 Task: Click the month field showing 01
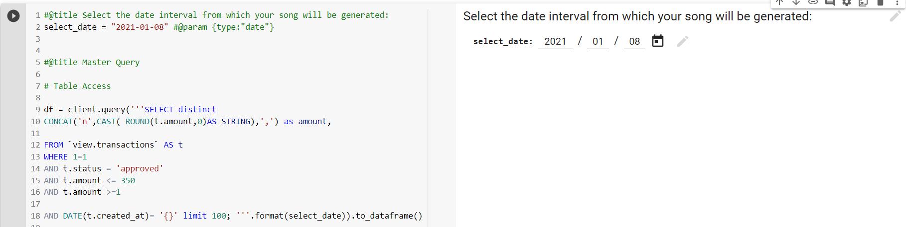tap(598, 41)
